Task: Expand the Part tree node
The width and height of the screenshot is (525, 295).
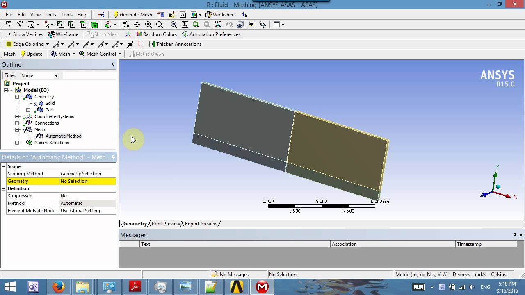Action: tap(28, 110)
